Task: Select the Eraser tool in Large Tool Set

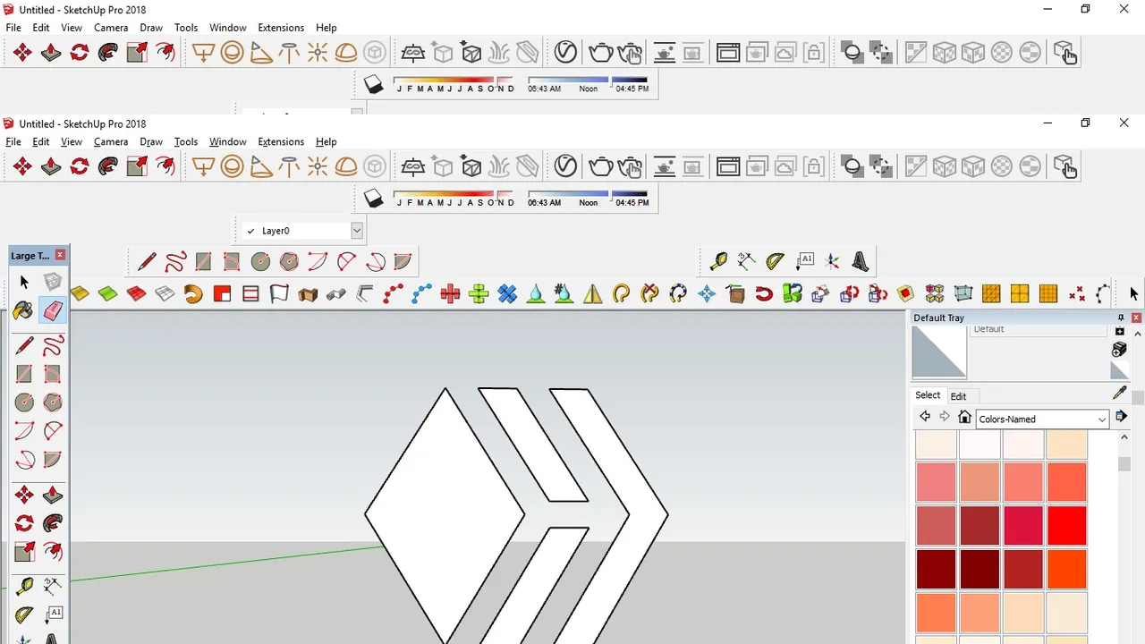Action: click(53, 310)
